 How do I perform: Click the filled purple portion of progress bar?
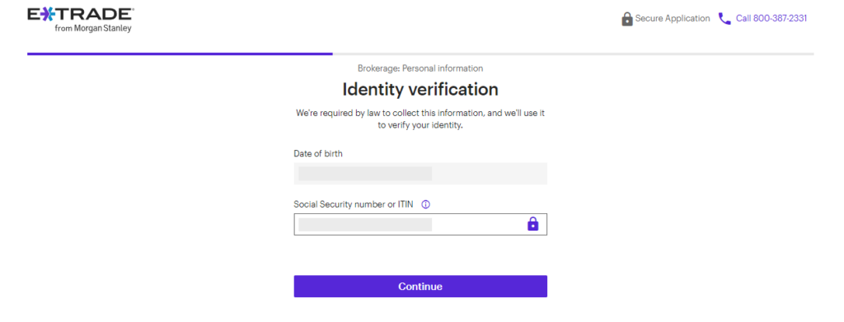(x=180, y=54)
